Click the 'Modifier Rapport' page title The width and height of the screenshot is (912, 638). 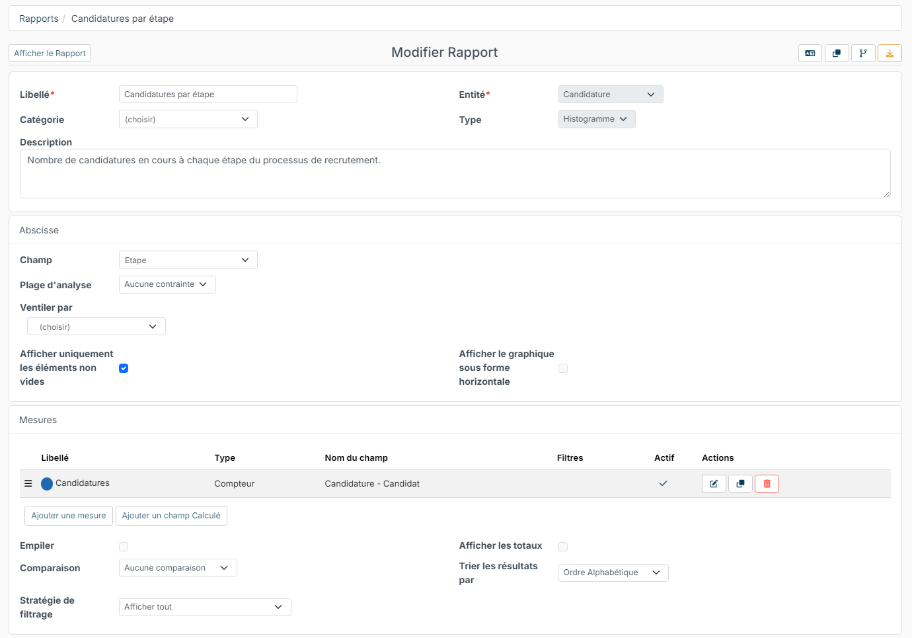click(x=445, y=52)
